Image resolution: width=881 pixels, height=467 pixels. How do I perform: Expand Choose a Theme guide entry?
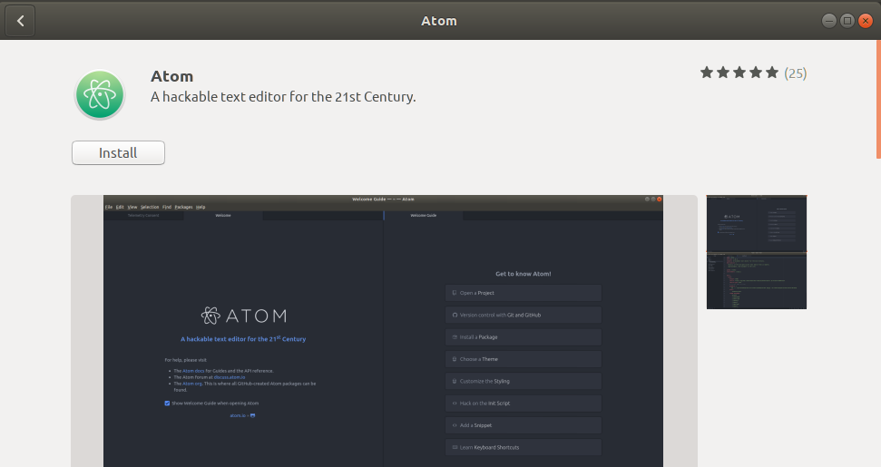tap(523, 359)
